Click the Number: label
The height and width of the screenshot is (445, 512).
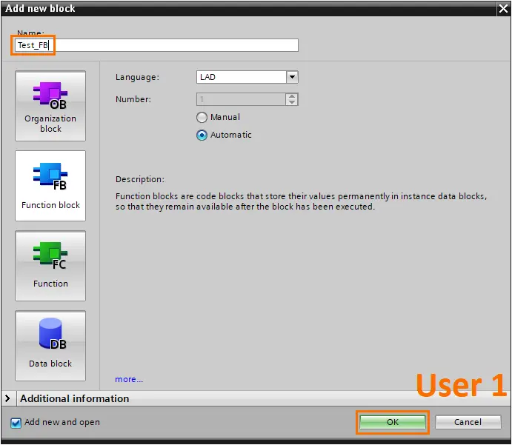133,99
